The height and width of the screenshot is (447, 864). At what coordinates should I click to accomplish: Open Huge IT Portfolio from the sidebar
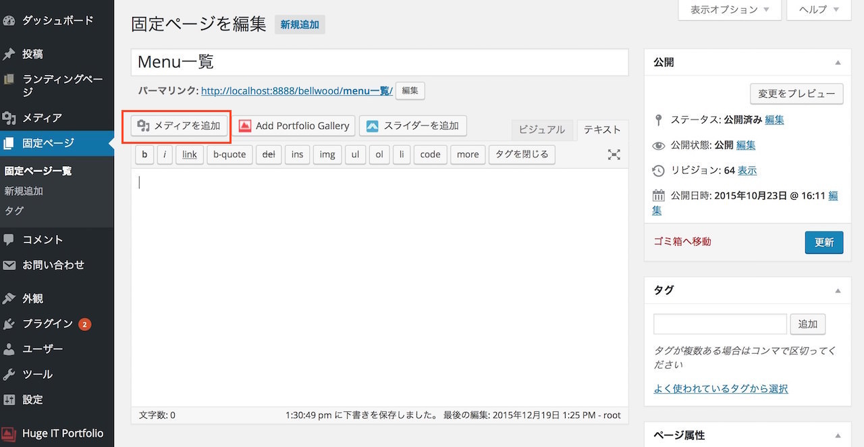click(57, 433)
